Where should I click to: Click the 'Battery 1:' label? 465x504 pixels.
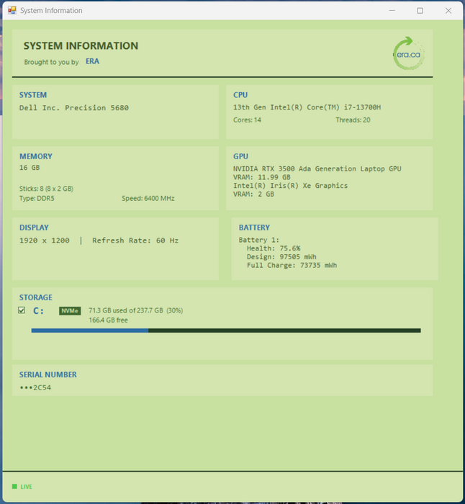(x=259, y=240)
